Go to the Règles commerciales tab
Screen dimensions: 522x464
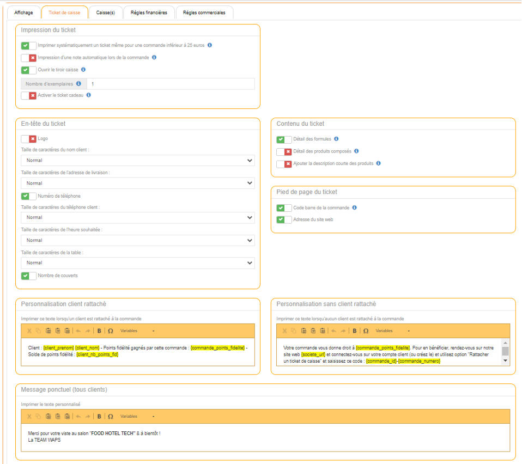pos(204,13)
